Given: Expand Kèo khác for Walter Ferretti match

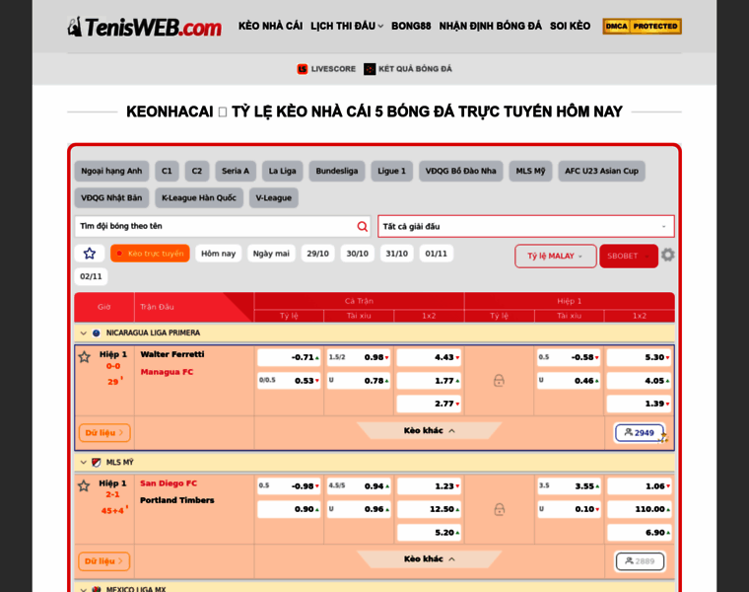Looking at the screenshot, I should click(x=429, y=430).
